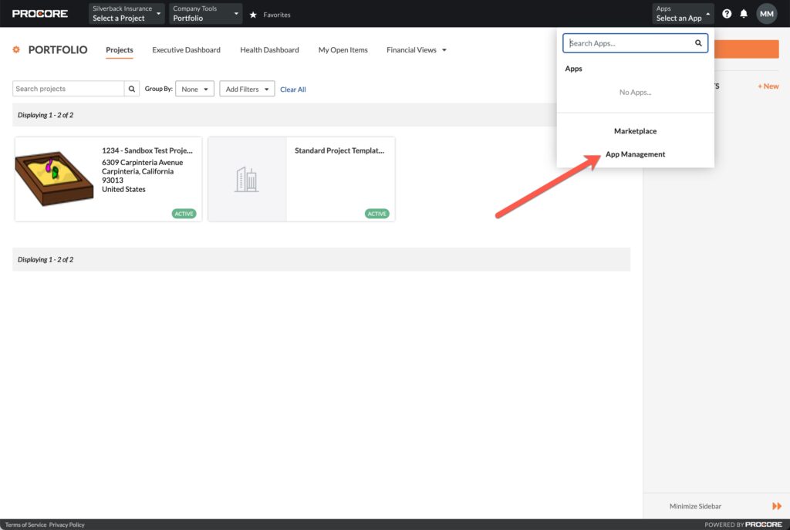The height and width of the screenshot is (530, 790).
Task: Click the Minimize Sidebar double-arrow icon
Action: tap(776, 506)
